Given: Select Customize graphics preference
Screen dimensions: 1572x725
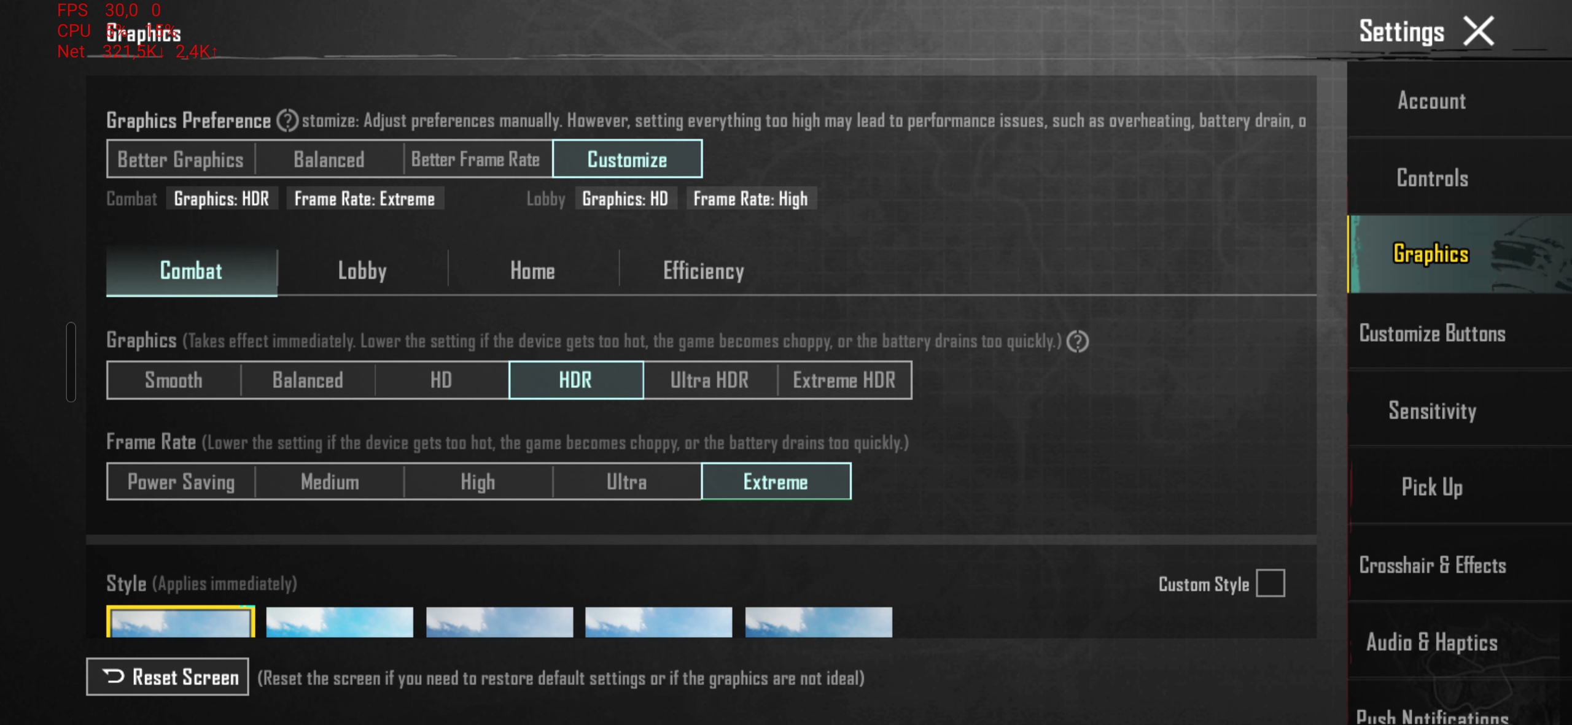Looking at the screenshot, I should point(627,159).
